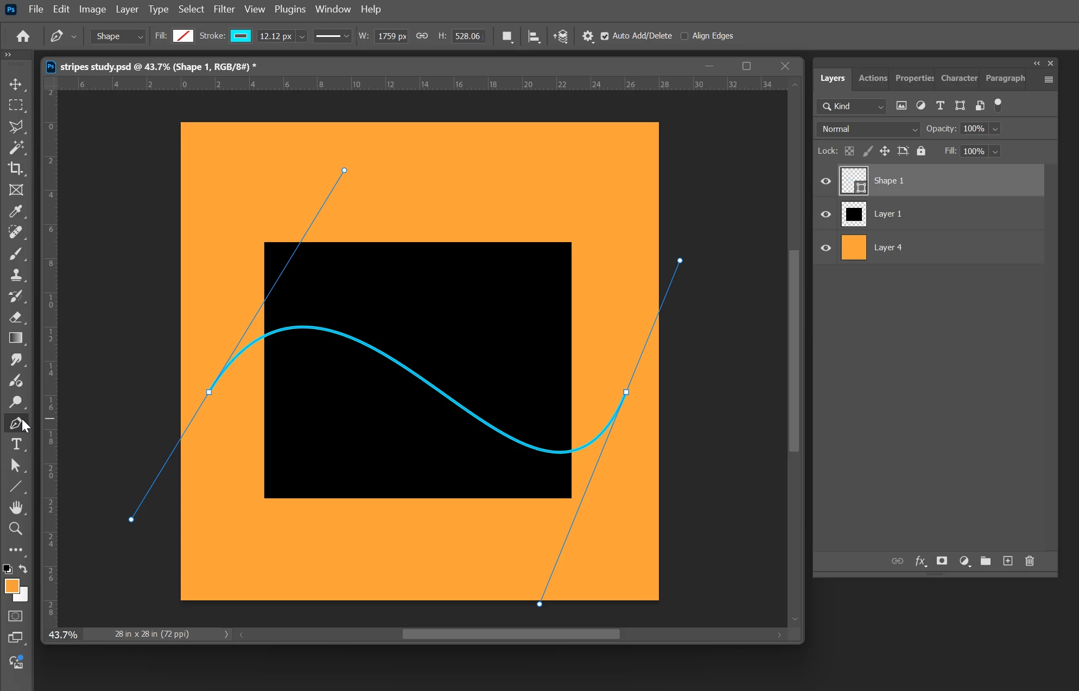Open the Filter menu

click(224, 9)
